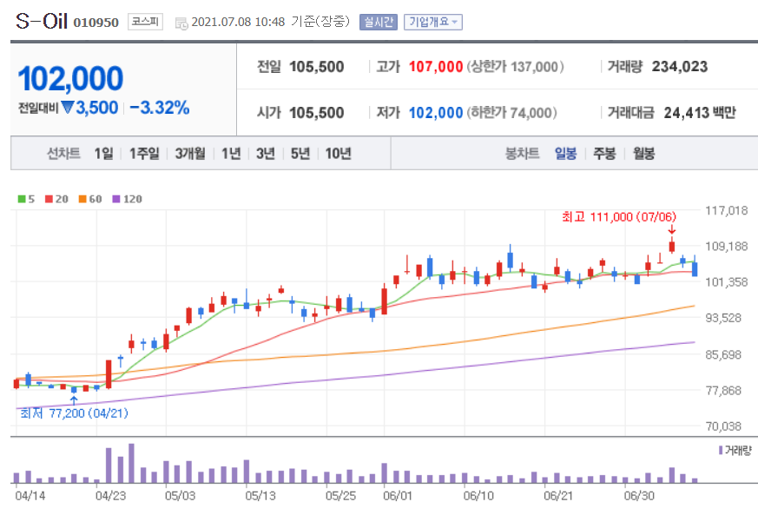Click the 70,038 price axis label
Viewport: 758px width, 515px height.
[x=723, y=426]
